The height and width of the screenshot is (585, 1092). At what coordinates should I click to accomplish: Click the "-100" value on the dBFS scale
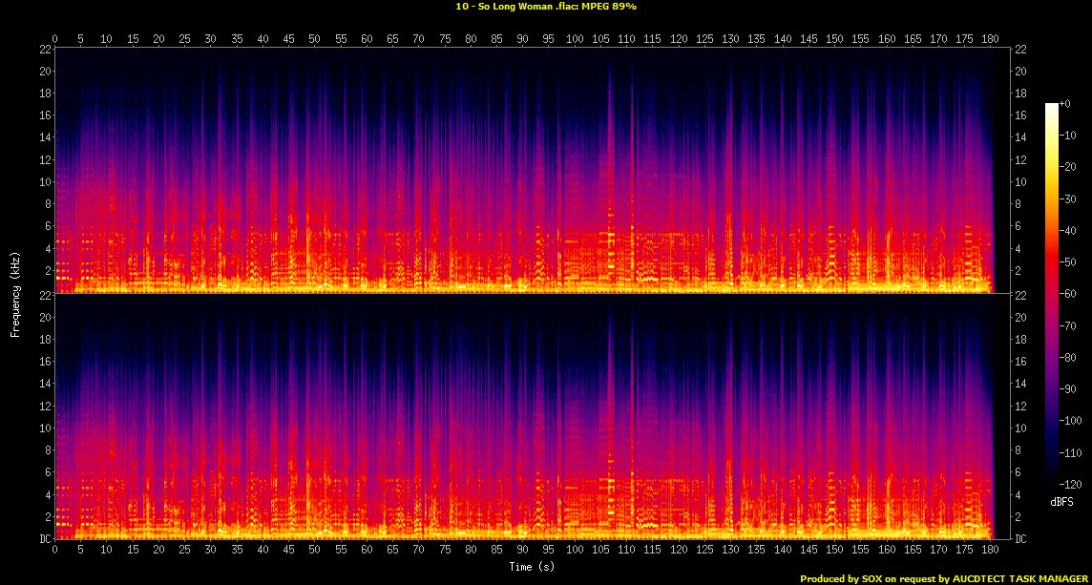1070,421
